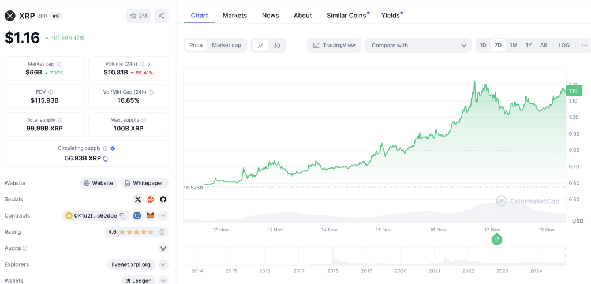Click the Audits shield icon
Screen dimensions: 591x284
click(x=163, y=248)
